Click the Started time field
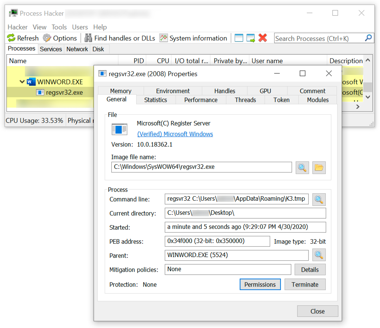The width and height of the screenshot is (380, 328). click(x=245, y=227)
